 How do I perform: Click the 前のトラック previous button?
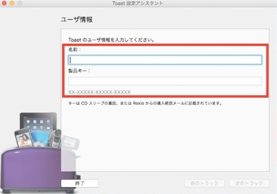point(205,183)
